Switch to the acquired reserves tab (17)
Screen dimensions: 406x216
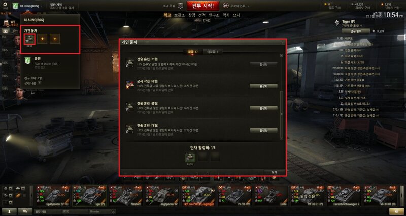(193, 52)
